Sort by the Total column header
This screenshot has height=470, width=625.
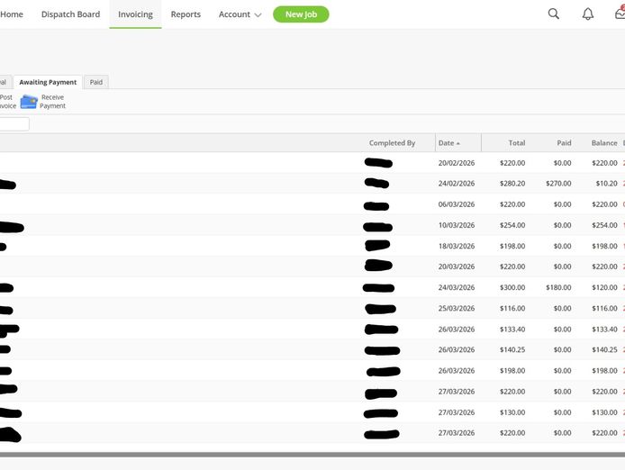516,143
